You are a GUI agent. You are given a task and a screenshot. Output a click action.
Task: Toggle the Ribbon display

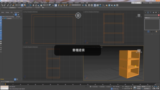95,5
